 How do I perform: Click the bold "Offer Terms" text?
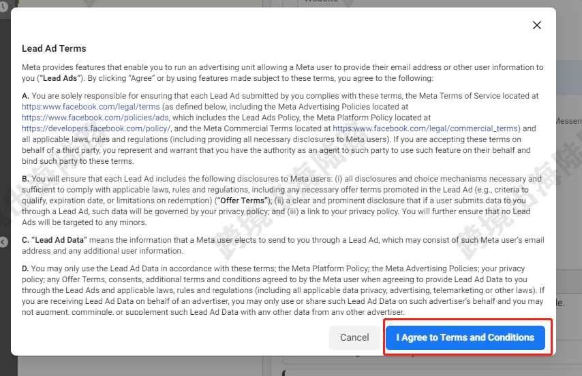click(x=243, y=201)
